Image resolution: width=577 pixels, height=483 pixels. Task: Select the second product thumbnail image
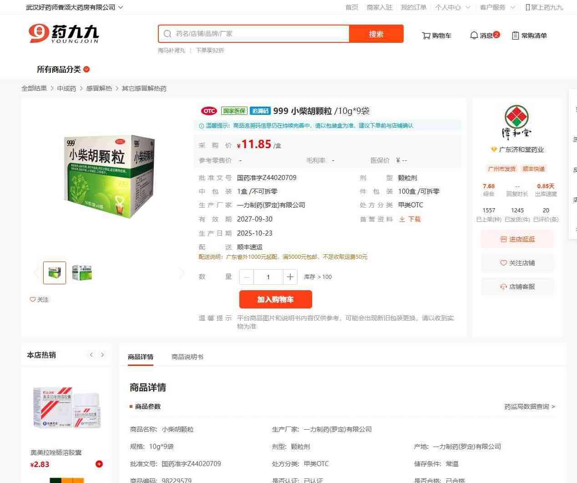[82, 272]
